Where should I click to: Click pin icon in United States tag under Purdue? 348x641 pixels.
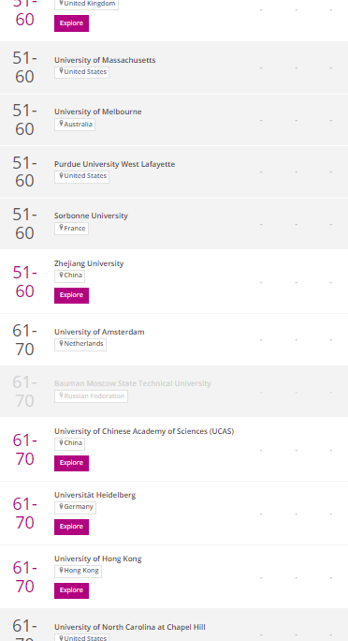(x=61, y=175)
